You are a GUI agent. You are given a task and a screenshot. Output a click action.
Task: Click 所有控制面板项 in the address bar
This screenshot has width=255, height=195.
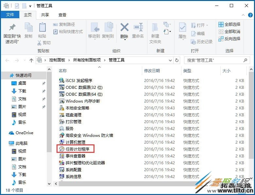87,60
